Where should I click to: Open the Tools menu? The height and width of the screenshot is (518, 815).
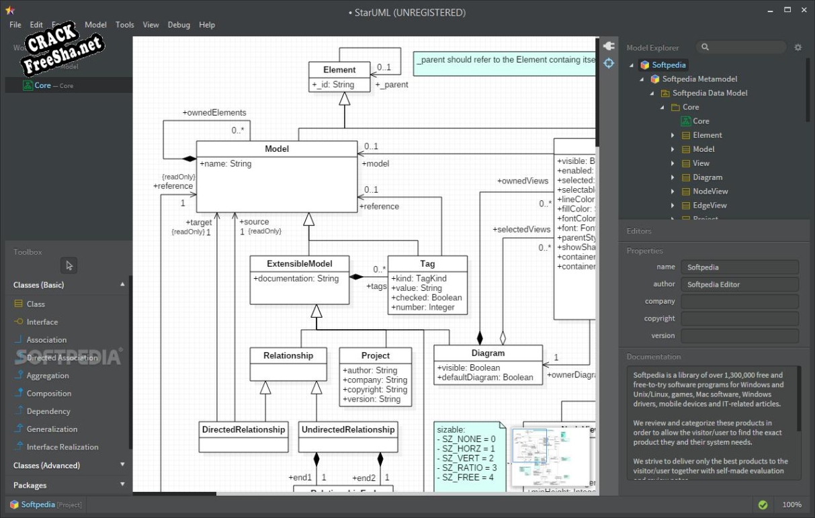[124, 25]
